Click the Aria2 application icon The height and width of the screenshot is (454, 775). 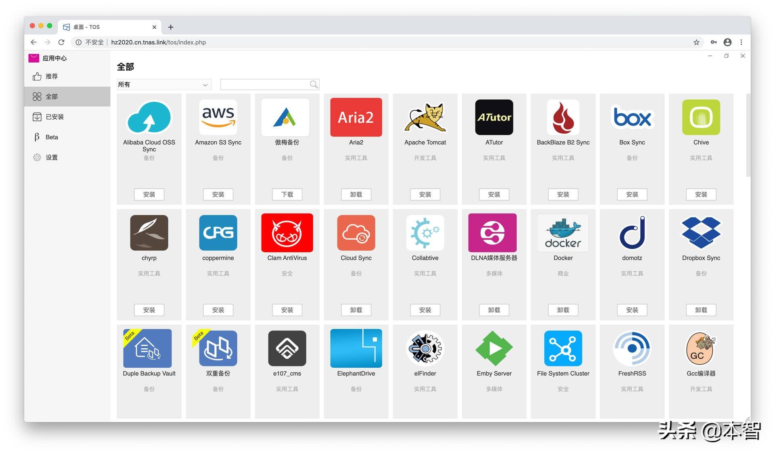pyautogui.click(x=356, y=117)
